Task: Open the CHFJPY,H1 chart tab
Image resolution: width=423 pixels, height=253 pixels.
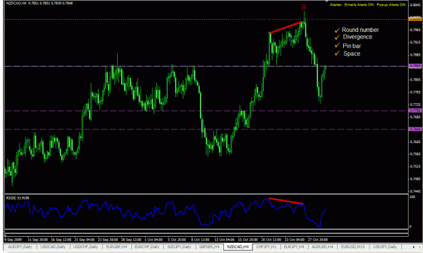Action: 266,247
